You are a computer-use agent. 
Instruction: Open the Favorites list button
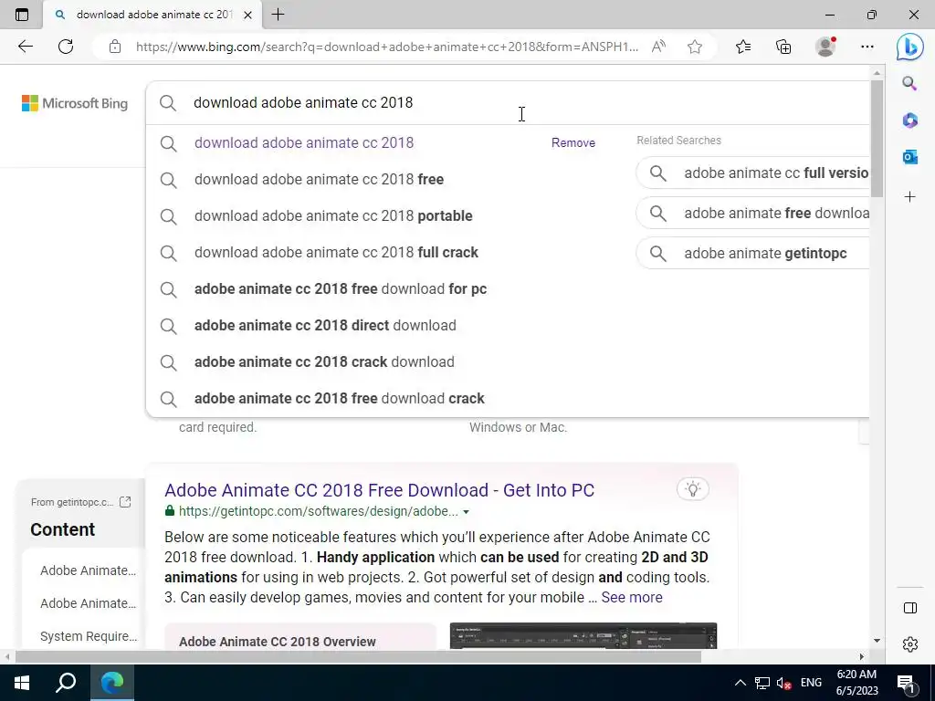(x=743, y=47)
